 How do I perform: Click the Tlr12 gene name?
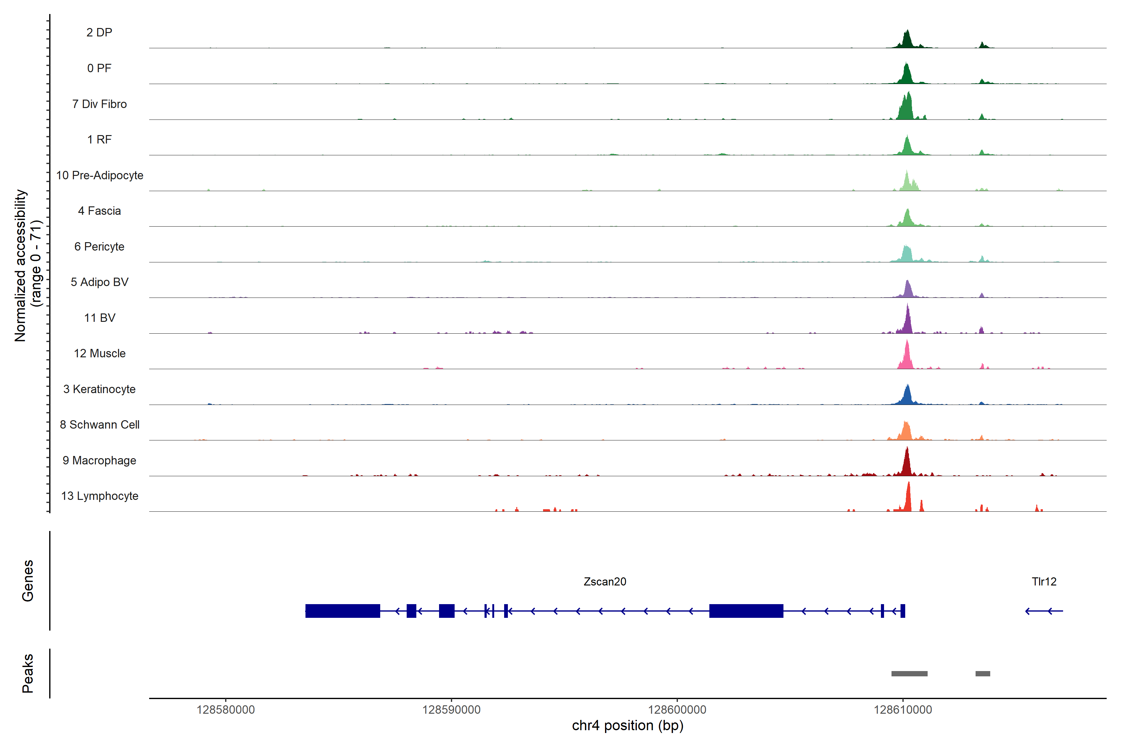point(1044,582)
